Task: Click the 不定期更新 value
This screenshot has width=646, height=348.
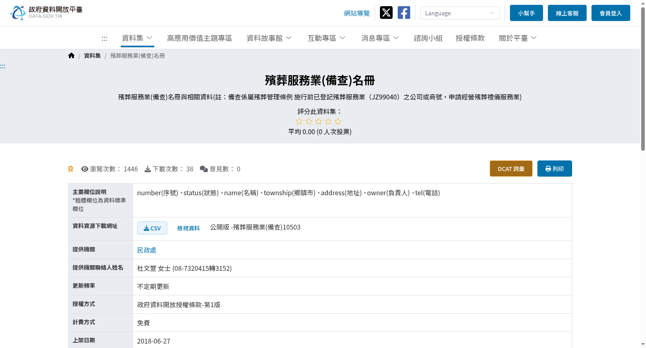Action: (x=153, y=287)
